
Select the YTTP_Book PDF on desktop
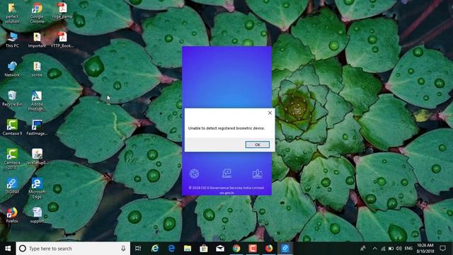point(62,40)
